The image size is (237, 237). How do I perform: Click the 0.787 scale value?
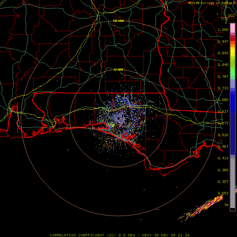click(x=223, y=76)
